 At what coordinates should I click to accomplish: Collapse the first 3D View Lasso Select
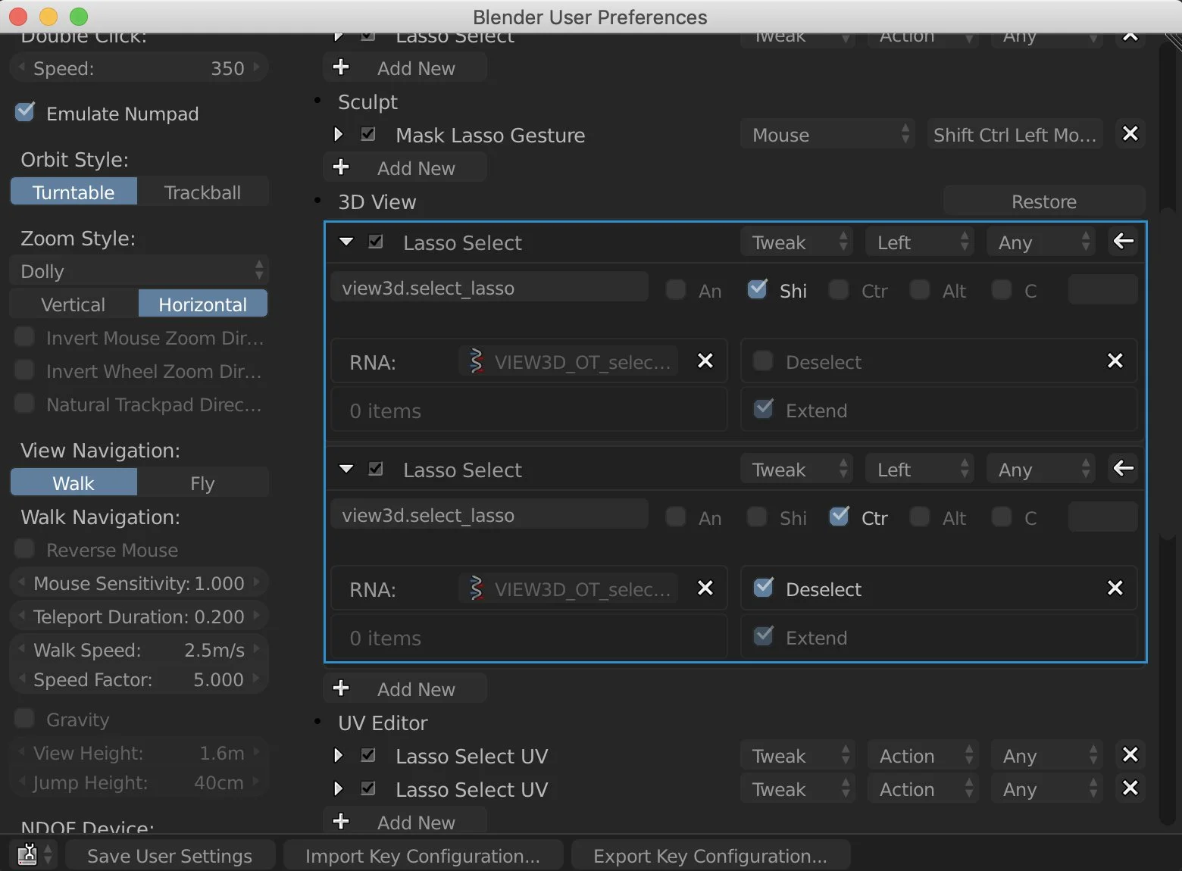tap(346, 242)
